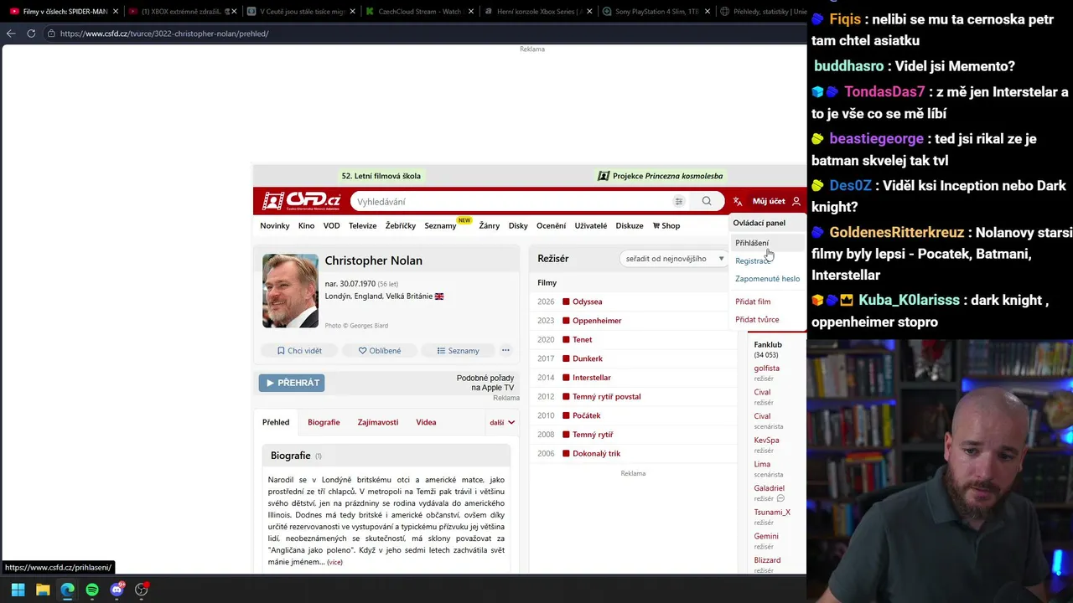Switch to the Biografie tab
The width and height of the screenshot is (1073, 603).
[x=324, y=422]
